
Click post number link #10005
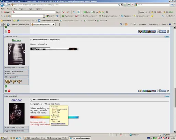167,37
